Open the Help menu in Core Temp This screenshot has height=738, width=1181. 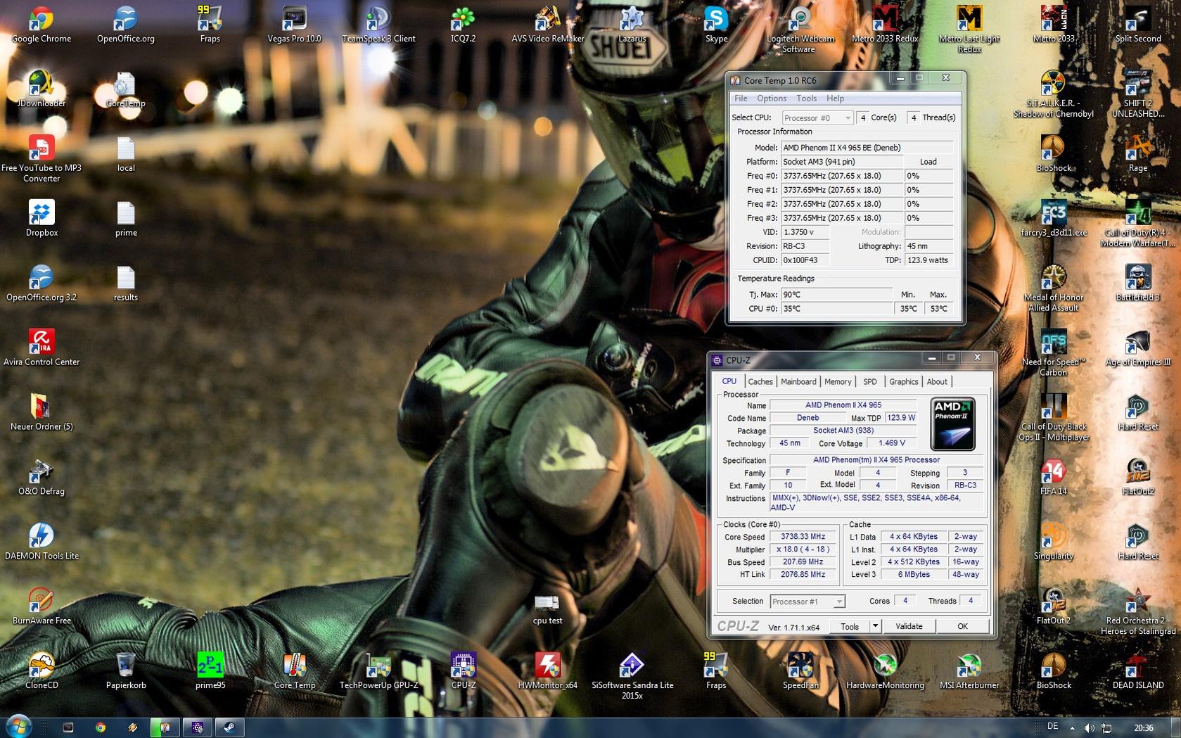coord(835,98)
